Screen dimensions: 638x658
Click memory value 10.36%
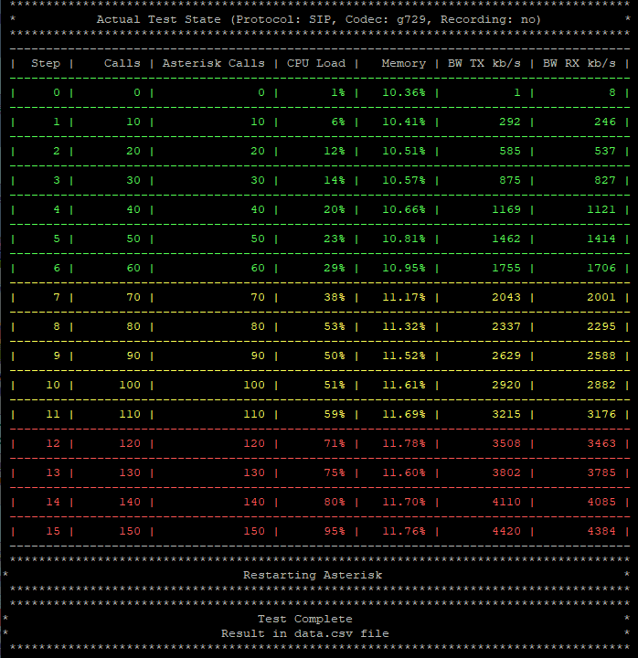tap(404, 92)
